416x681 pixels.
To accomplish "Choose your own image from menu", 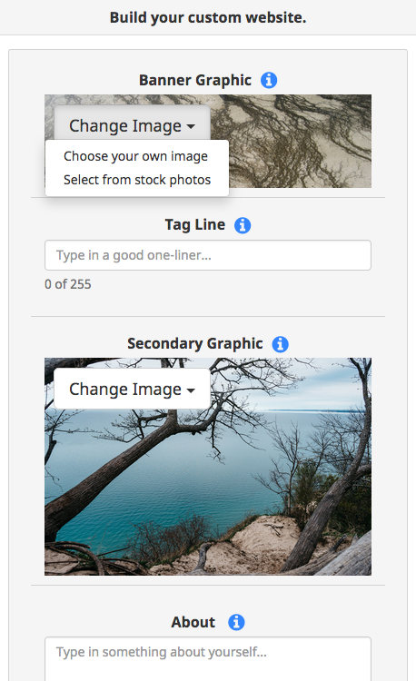I will [x=137, y=156].
